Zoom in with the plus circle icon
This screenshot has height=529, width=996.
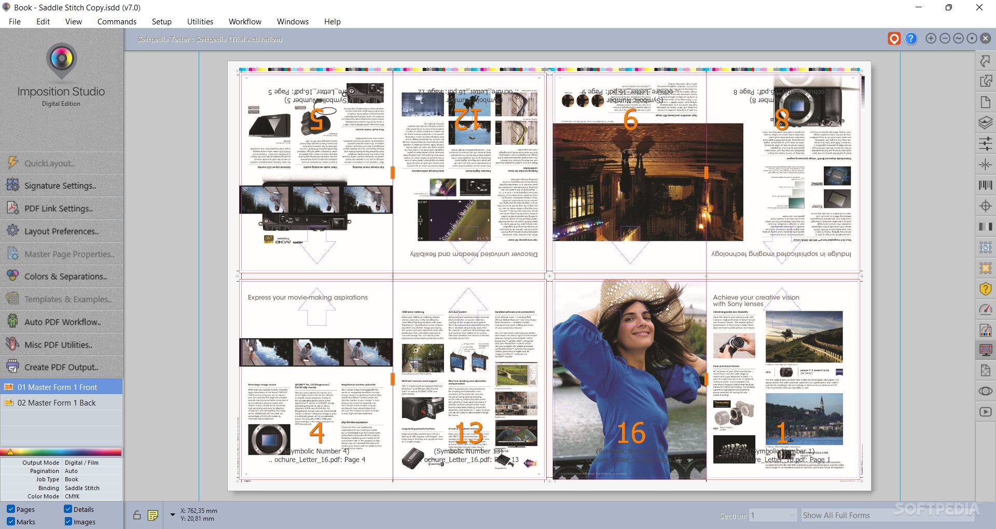[x=931, y=38]
